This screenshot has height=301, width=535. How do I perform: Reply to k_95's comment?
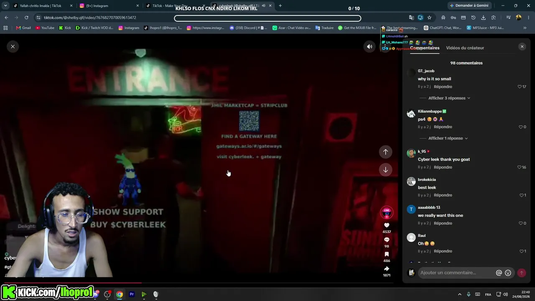pos(443,167)
